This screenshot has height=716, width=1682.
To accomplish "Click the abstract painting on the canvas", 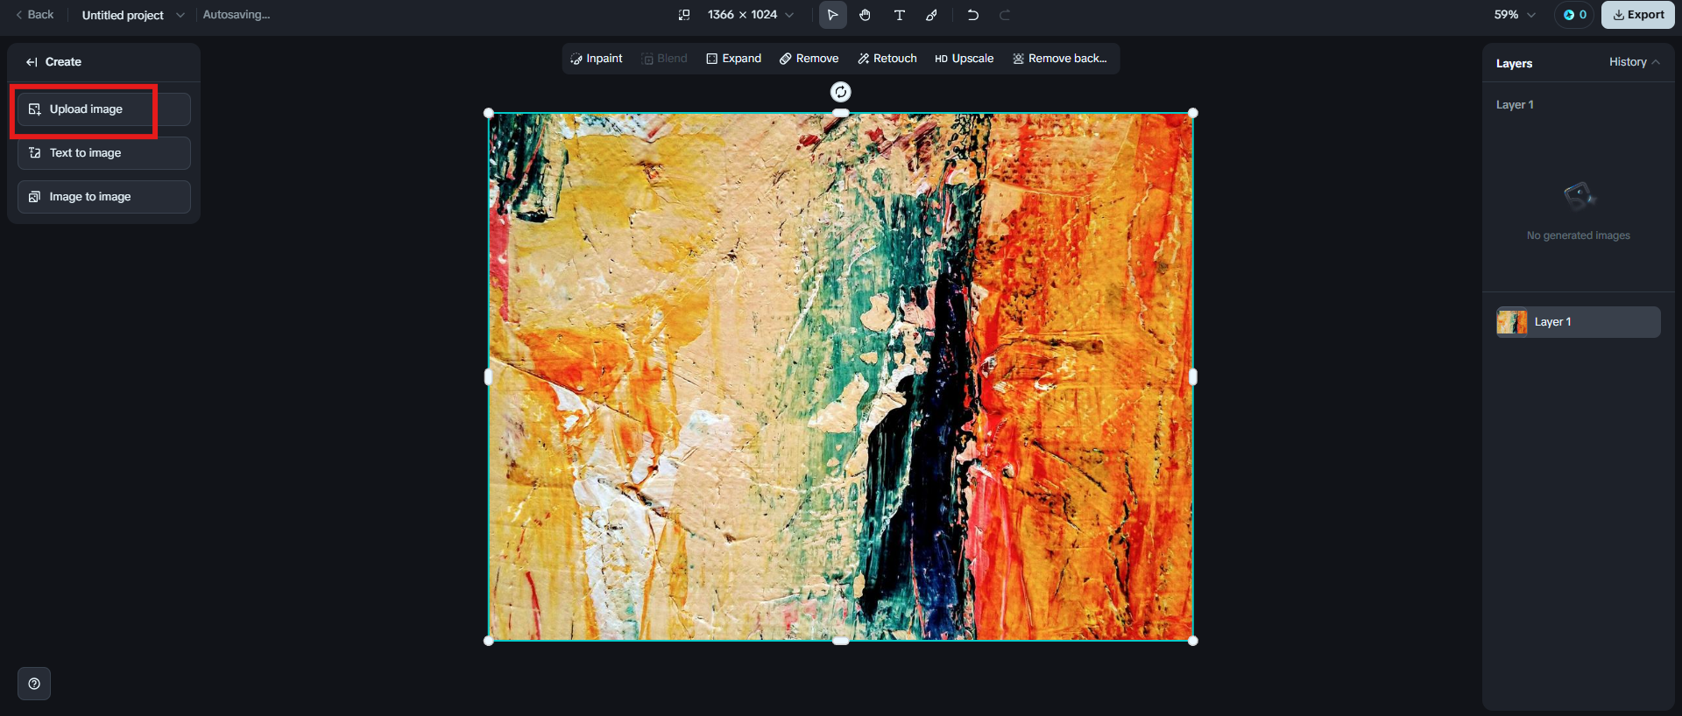I will pos(840,376).
